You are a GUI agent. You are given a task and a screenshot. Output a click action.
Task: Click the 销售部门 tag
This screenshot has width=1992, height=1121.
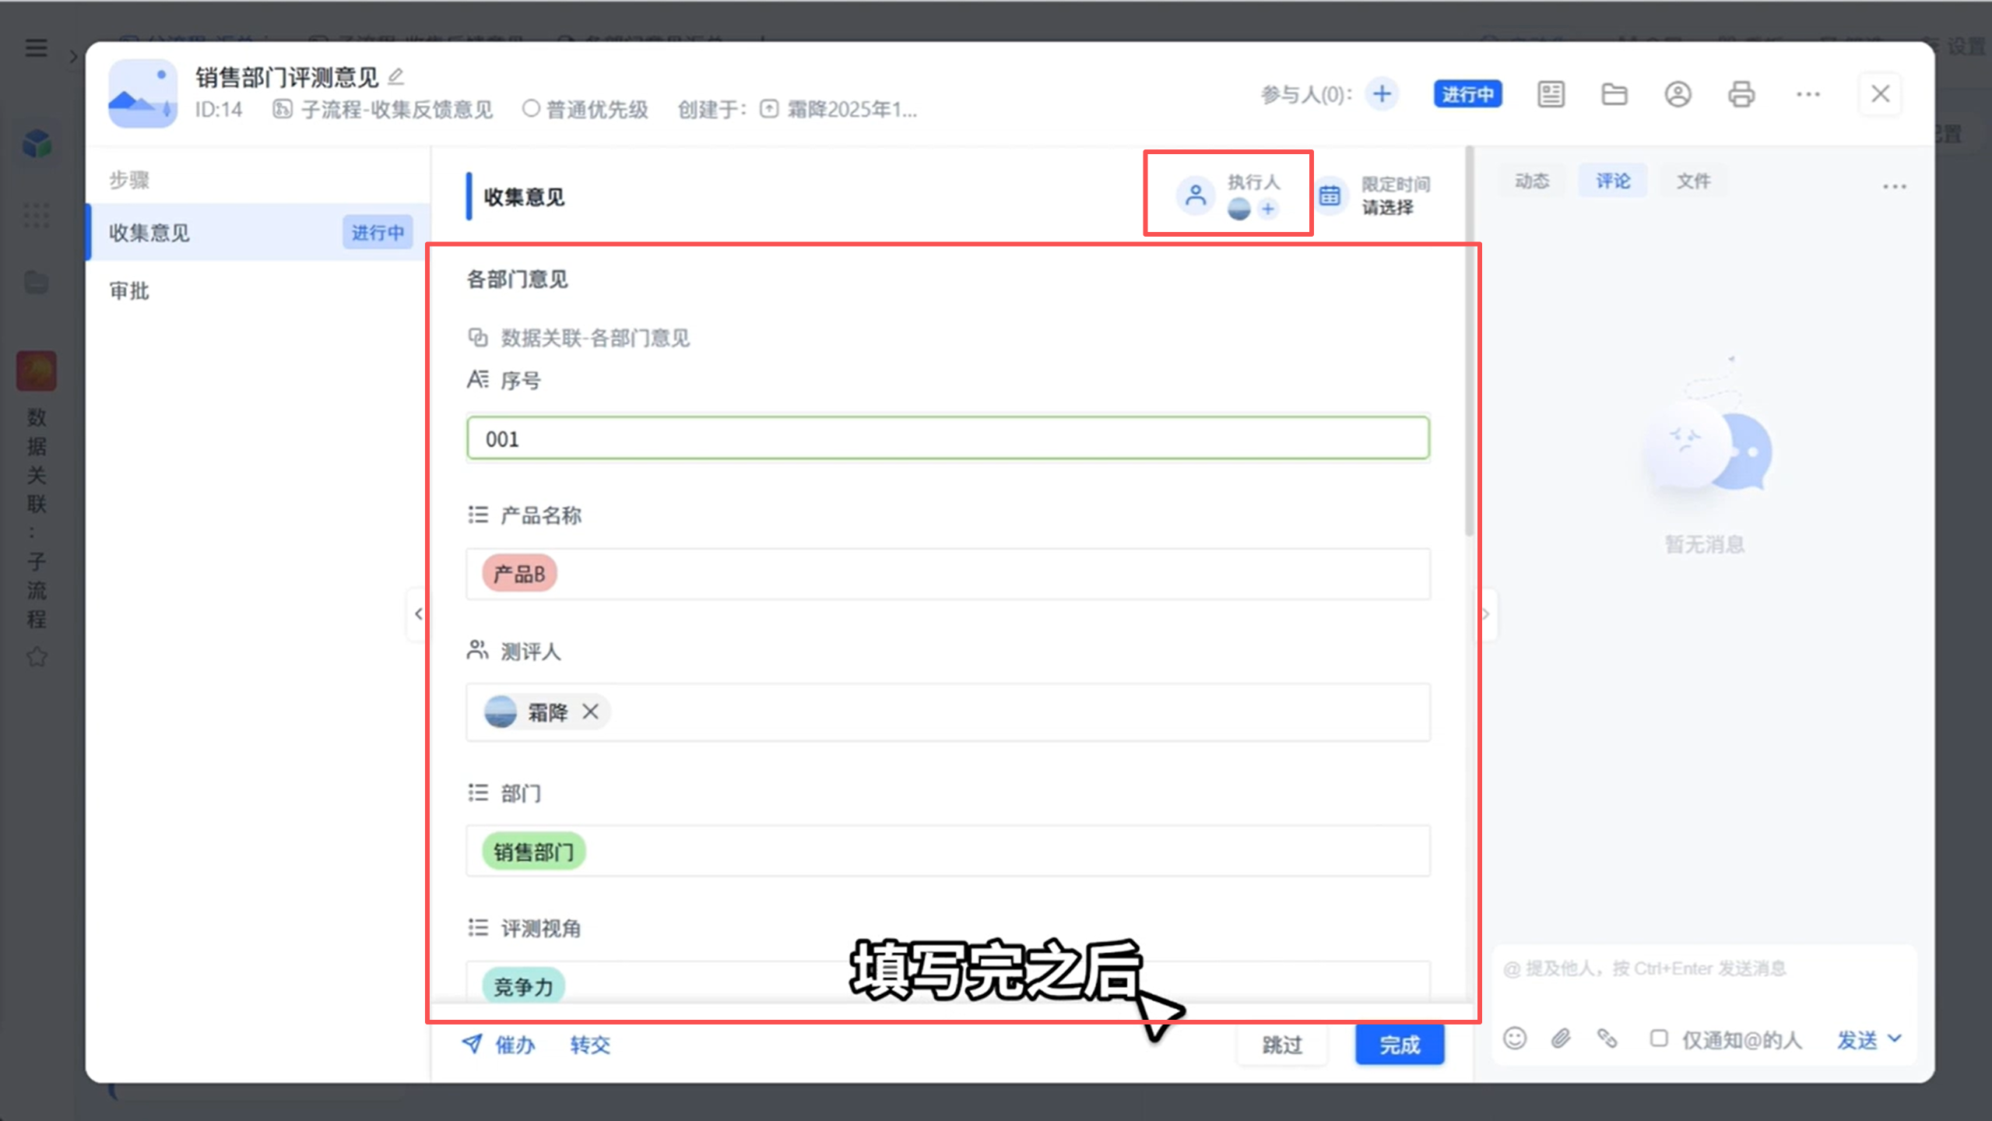[x=533, y=851]
